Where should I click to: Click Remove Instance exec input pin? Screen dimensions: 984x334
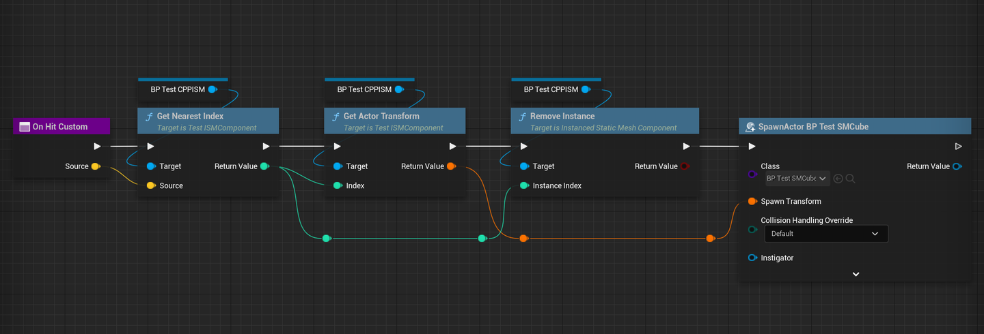click(x=523, y=146)
